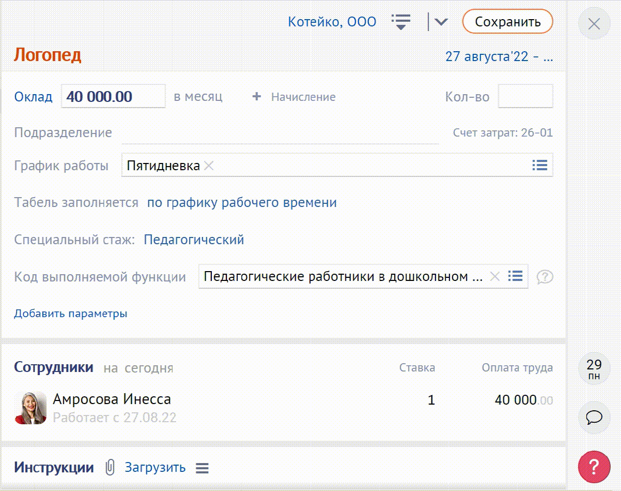Click the Добавить параметры link

[x=70, y=314]
